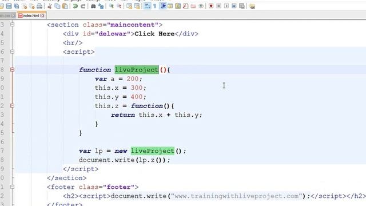Open the user-defined language icon

170,6
